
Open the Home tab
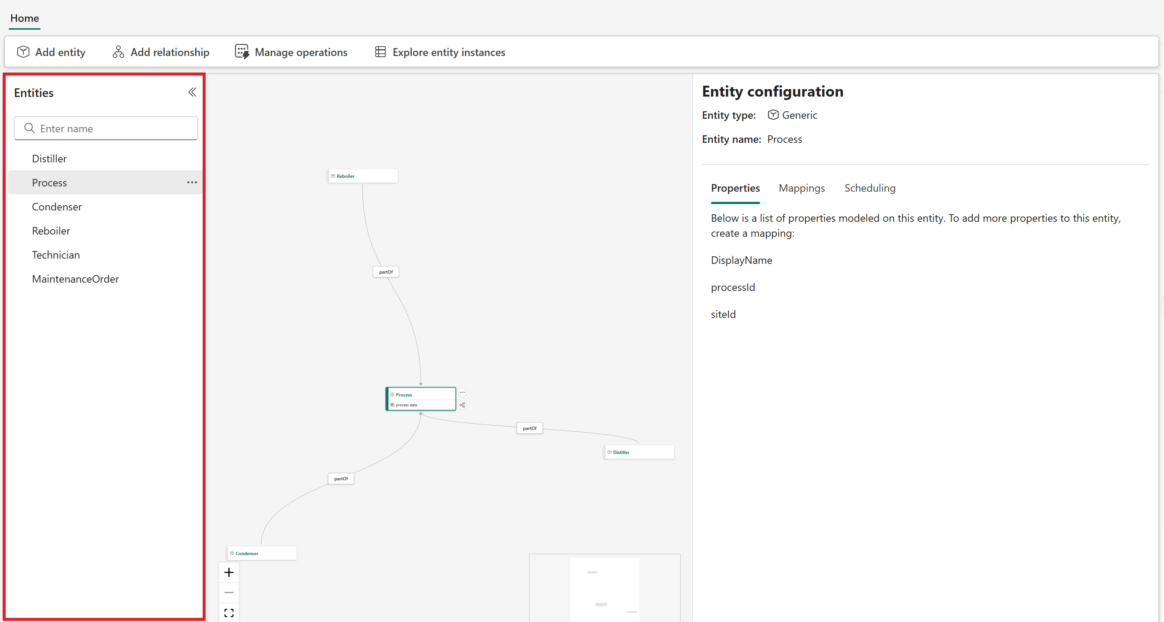(24, 18)
